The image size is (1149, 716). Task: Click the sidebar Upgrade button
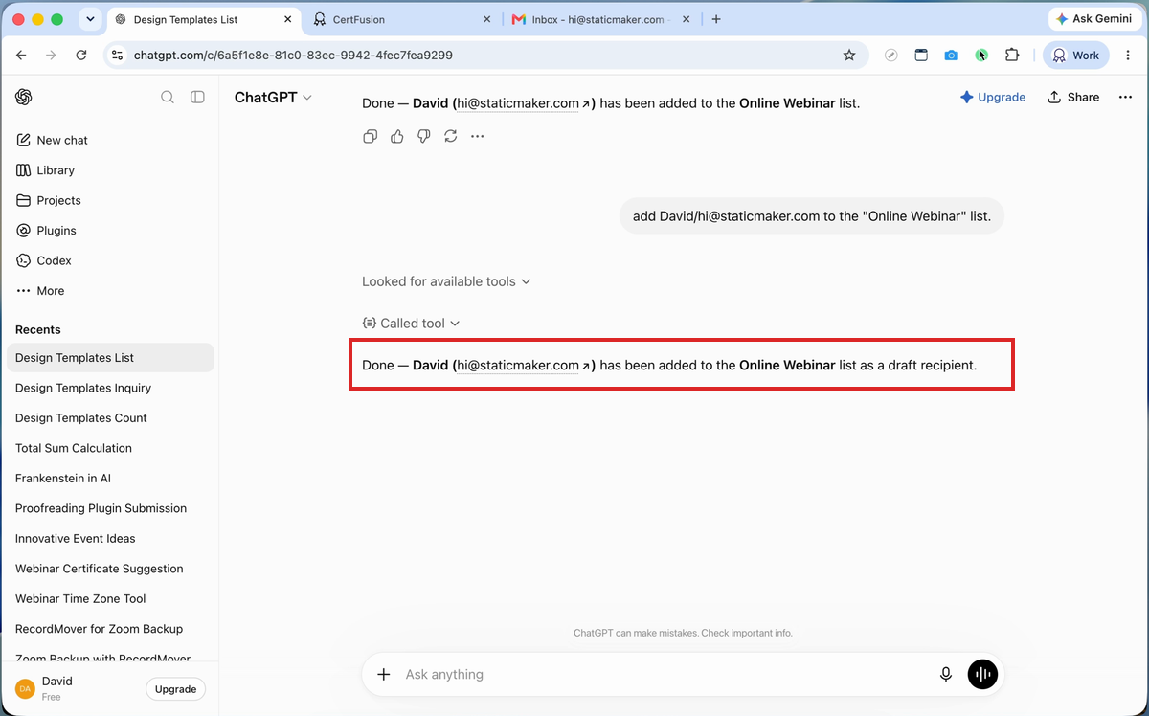click(x=176, y=689)
